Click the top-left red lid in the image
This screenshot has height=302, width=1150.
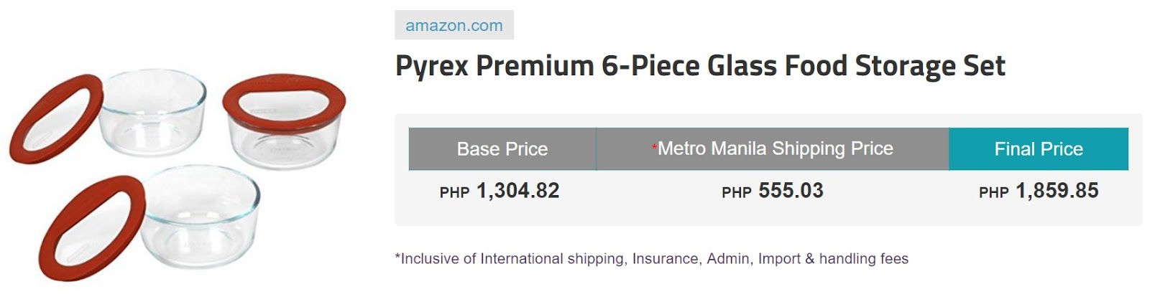tap(56, 118)
